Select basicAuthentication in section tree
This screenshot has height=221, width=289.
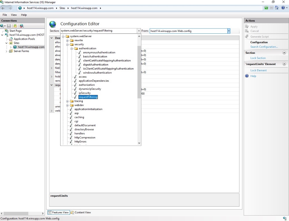click(95, 56)
